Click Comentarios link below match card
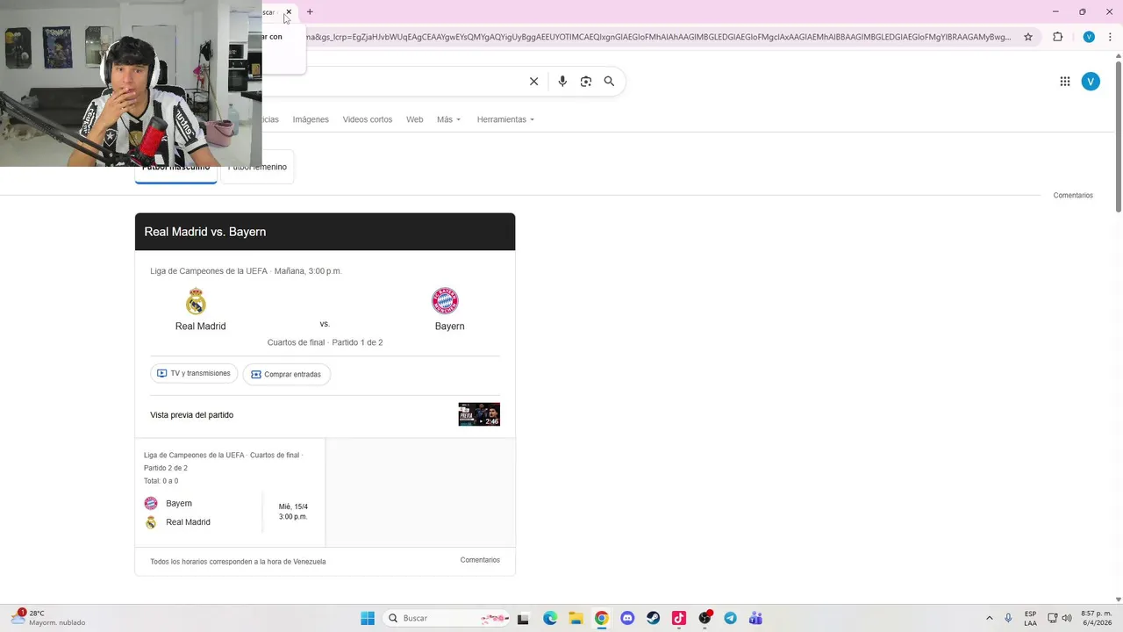Screen dimensions: 1123x632 click(x=480, y=560)
